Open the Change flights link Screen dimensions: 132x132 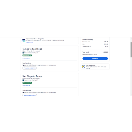[x=29, y=42]
